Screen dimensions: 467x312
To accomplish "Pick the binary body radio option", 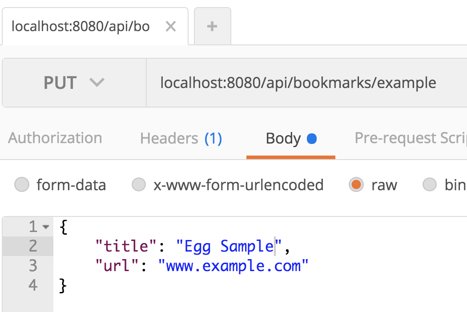I will (429, 184).
